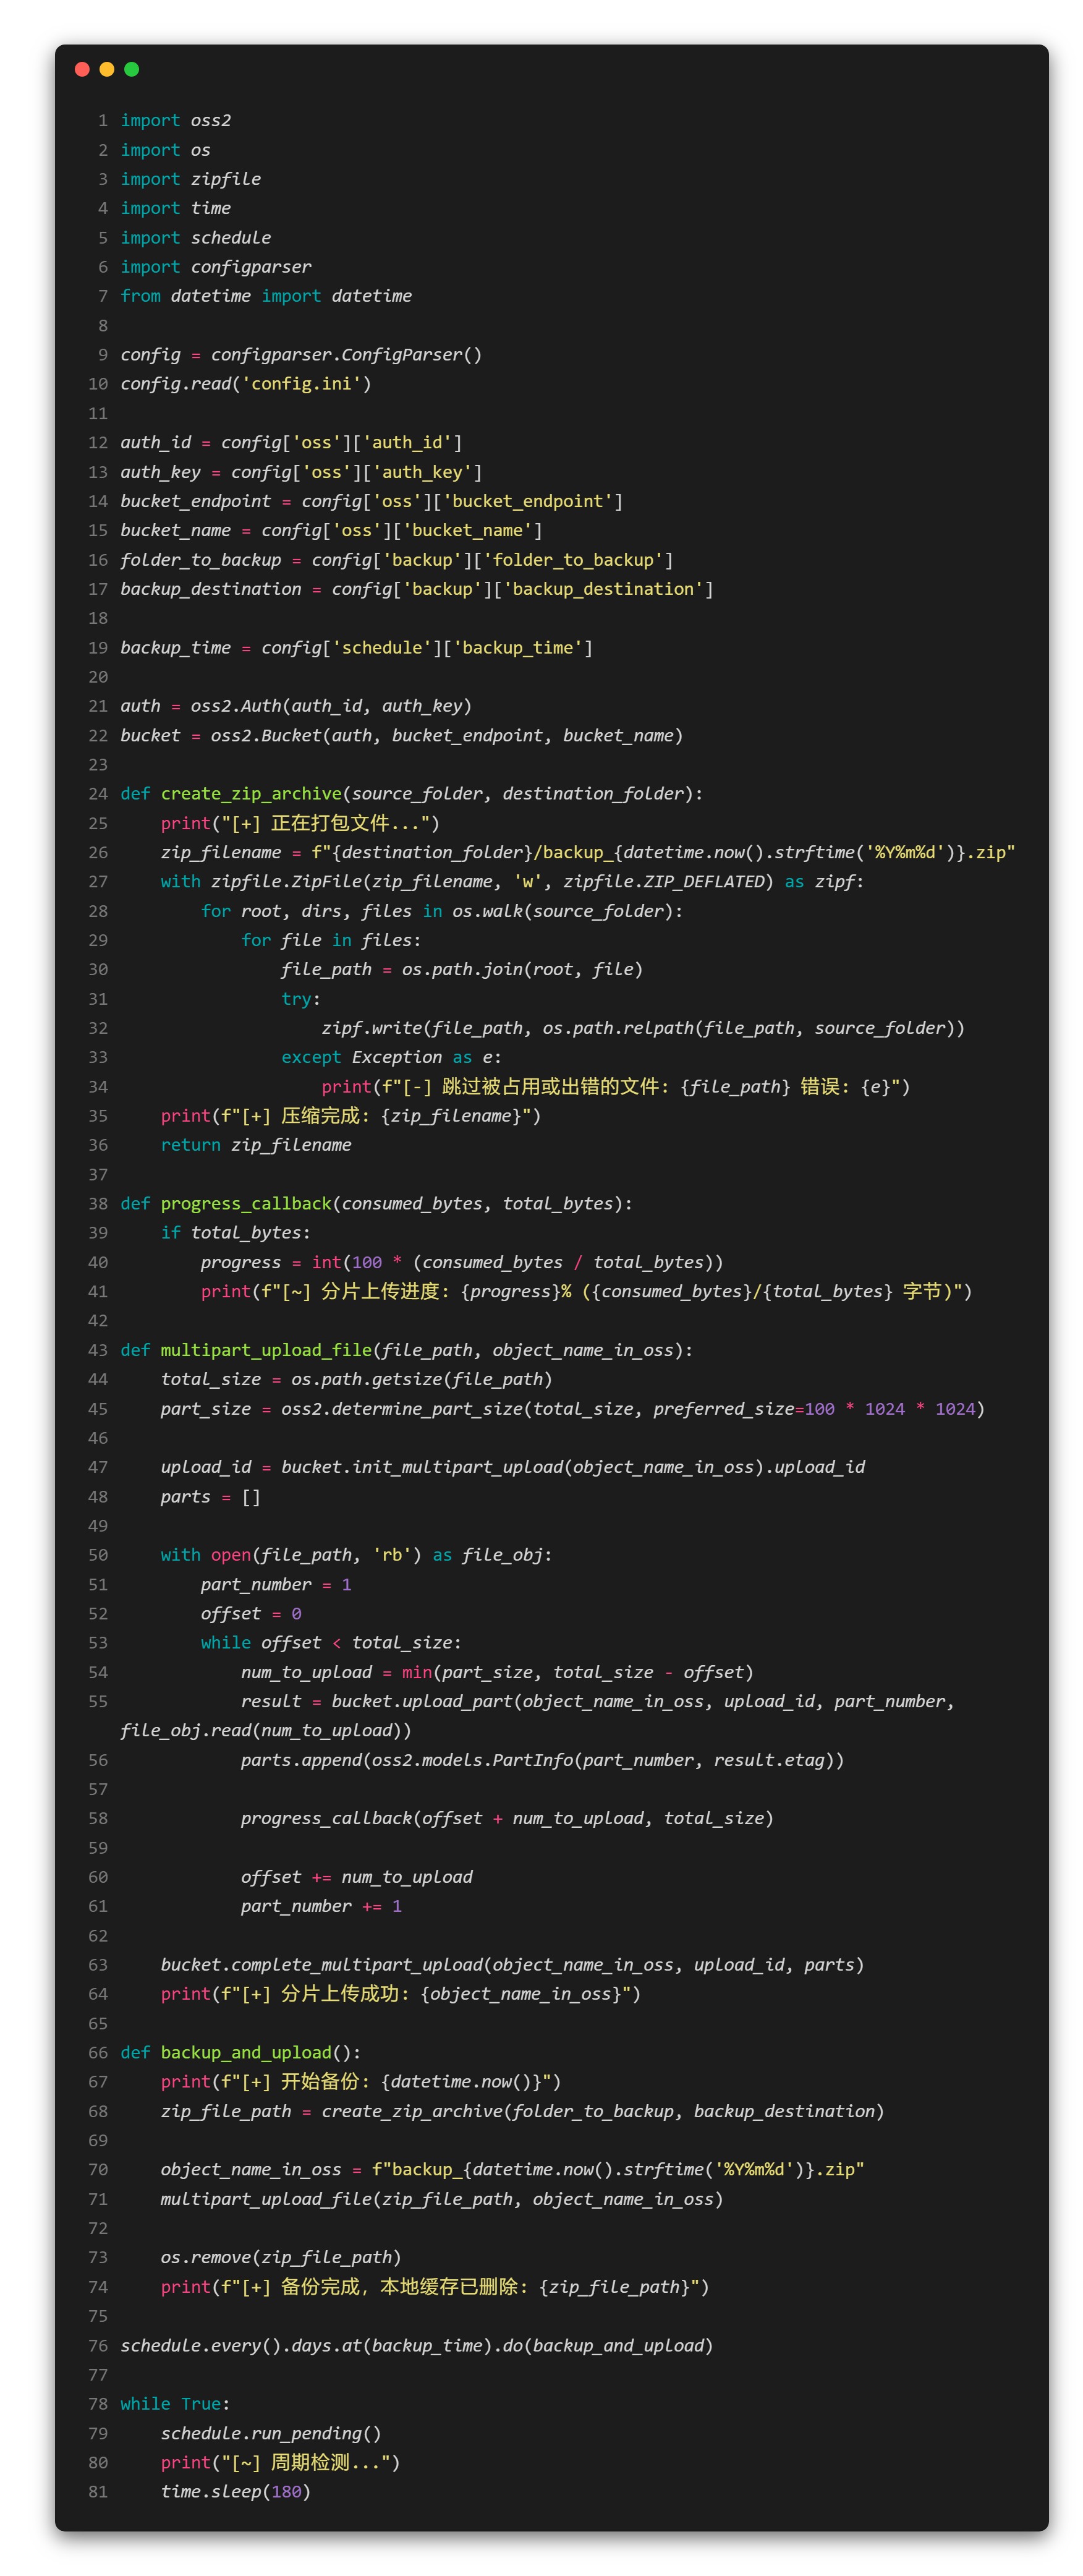
Task: Click 'while True:' on line 78
Action: point(176,2404)
